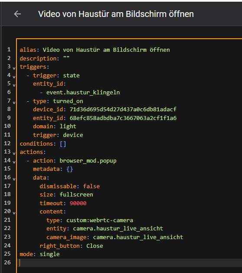Place cursor on description line
Screen dimensions: 242x273
45,58
